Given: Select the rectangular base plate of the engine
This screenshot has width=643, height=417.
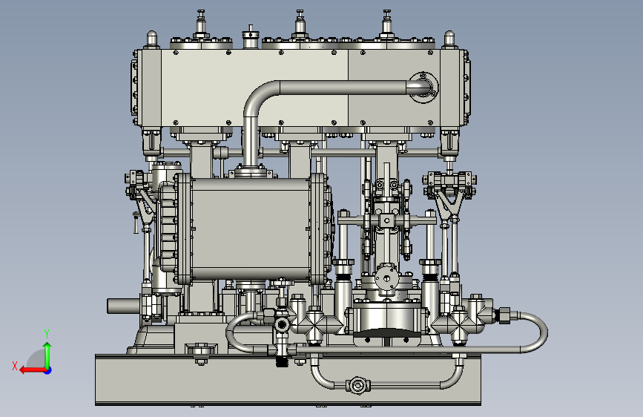Looking at the screenshot, I should click(288, 380).
